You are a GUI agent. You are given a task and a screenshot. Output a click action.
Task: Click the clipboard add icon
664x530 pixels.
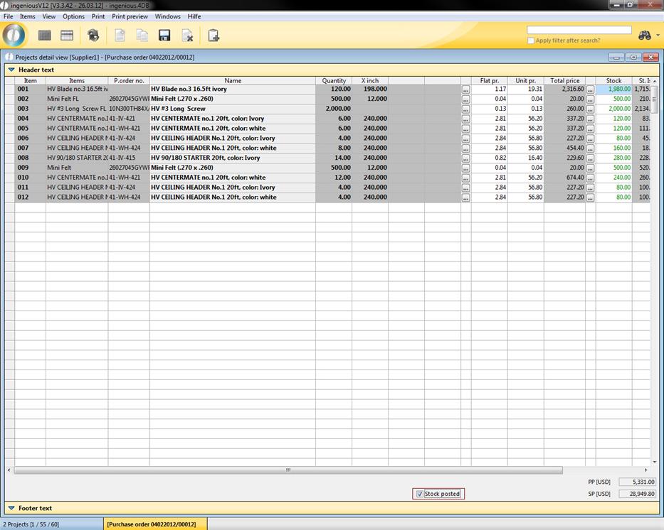coord(213,36)
